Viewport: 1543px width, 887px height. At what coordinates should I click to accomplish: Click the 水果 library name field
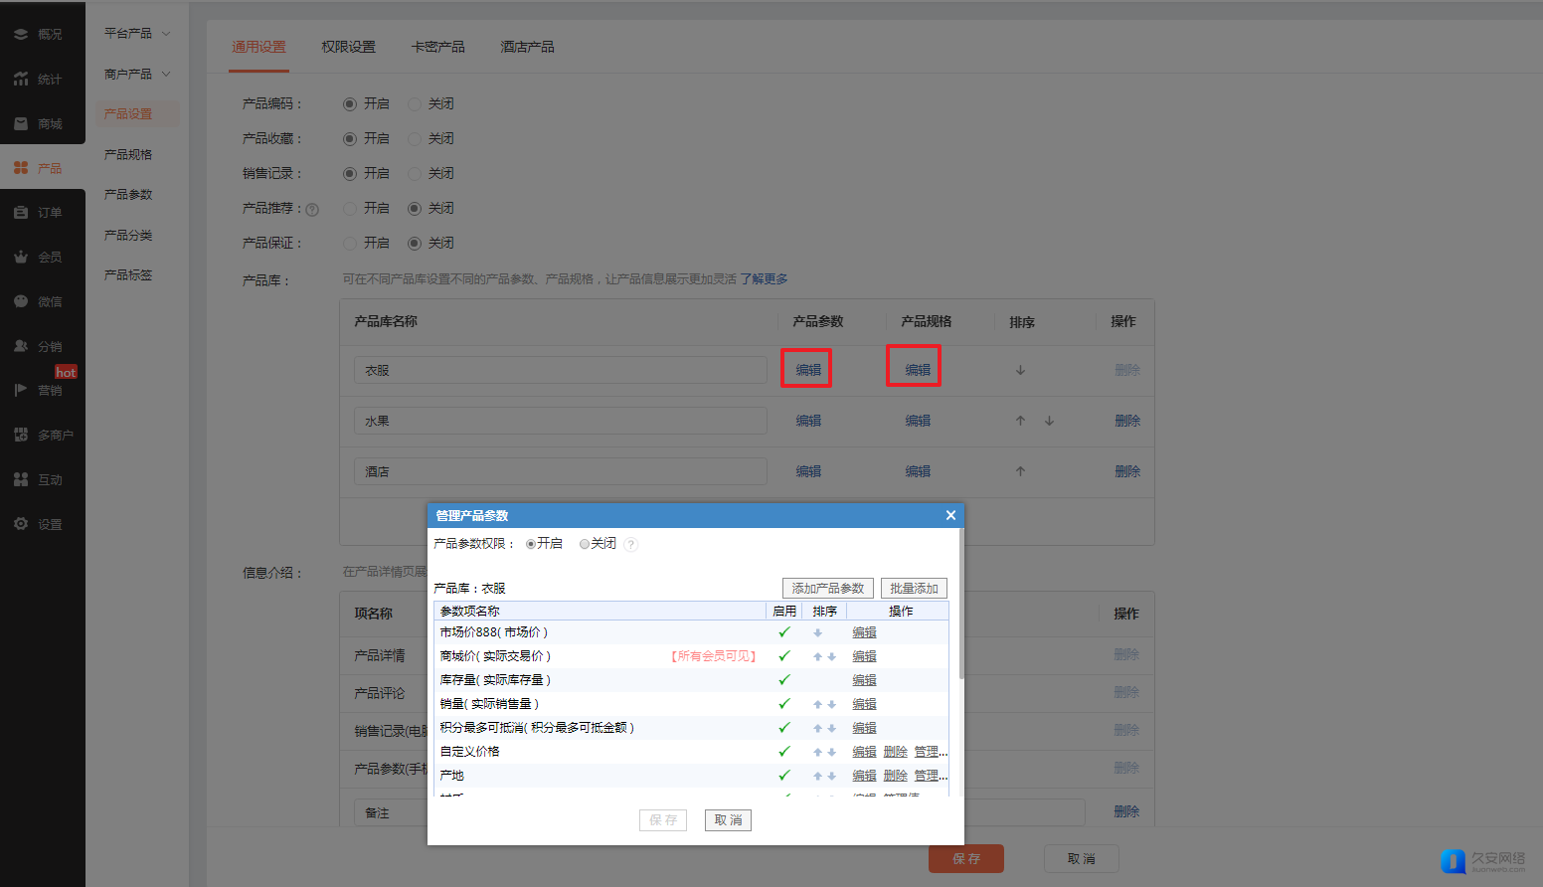point(560,421)
